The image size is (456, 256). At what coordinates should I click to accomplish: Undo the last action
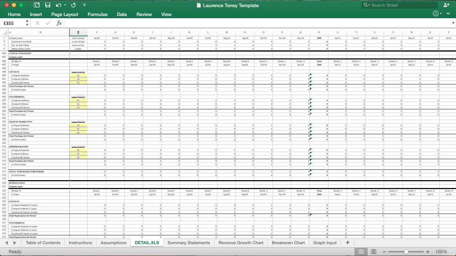pyautogui.click(x=59, y=5)
